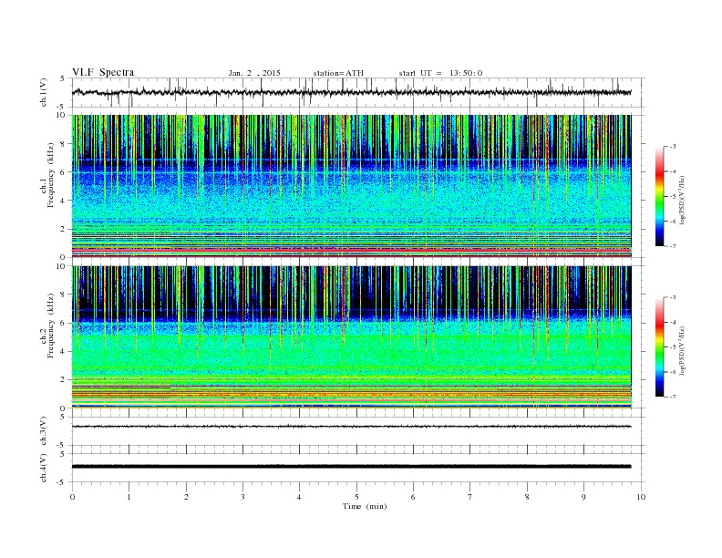Screen dimensions: 722x558
Task: Click inside the ch.1 spectrogram panel
Action: click(x=352, y=186)
